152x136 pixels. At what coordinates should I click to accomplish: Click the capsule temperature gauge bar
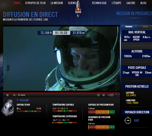pyautogui.click(x=65, y=111)
